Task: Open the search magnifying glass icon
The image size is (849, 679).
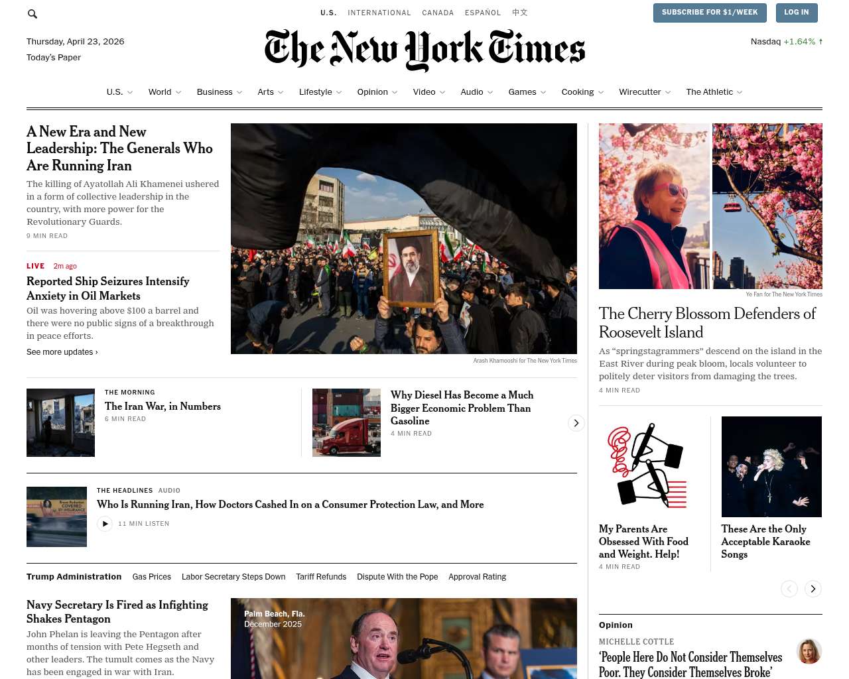Action: (33, 13)
